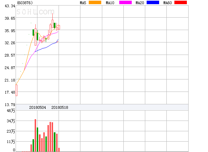This screenshot has width=208, height=152.
Task: Click the 20180504 date label
Action: tap(37, 107)
